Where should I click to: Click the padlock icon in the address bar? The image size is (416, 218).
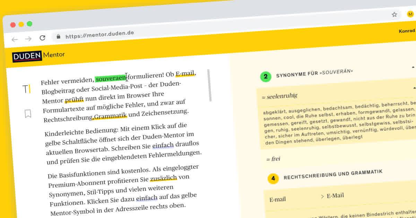pos(58,36)
